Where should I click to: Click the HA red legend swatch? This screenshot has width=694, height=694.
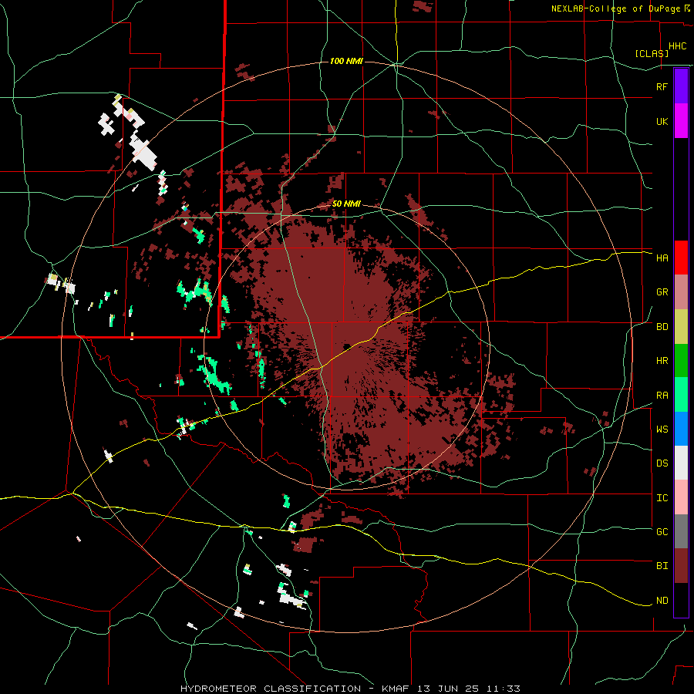coord(681,258)
